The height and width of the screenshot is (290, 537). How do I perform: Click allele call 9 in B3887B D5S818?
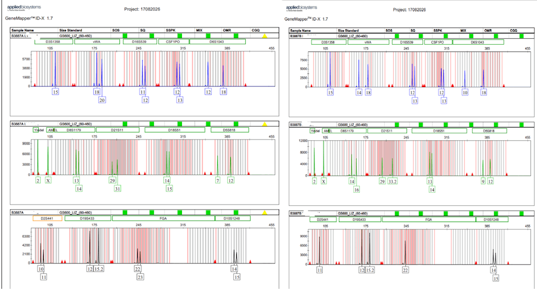click(x=483, y=181)
